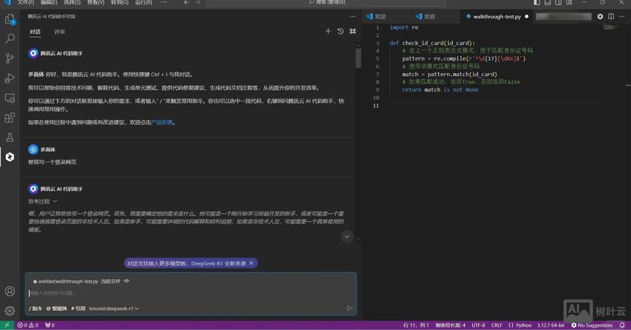Click the 3.12.7 64-bit interpreter status
This screenshot has height=330, width=631.
click(x=550, y=325)
